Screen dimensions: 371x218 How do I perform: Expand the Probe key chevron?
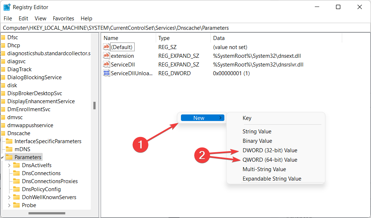[9, 205]
